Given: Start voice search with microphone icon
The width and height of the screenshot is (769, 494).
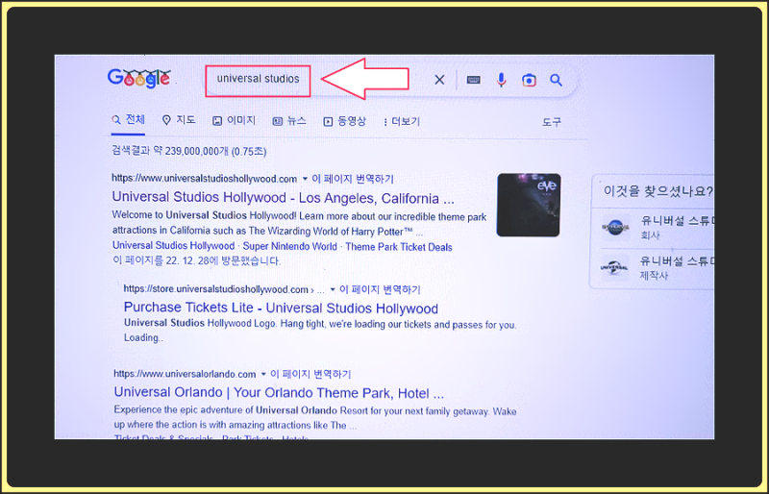Looking at the screenshot, I should point(501,80).
